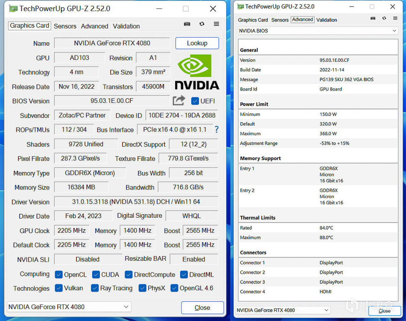The height and width of the screenshot is (321, 406).
Task: Click the Texture Fillrate 779.8 GTexel/s field
Action: pos(188,158)
